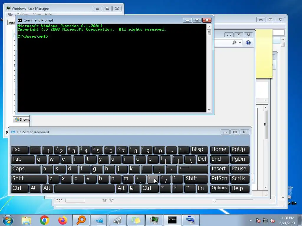
Task: Expand the search dropdown arrow next to magnifier
Action: [240, 43]
